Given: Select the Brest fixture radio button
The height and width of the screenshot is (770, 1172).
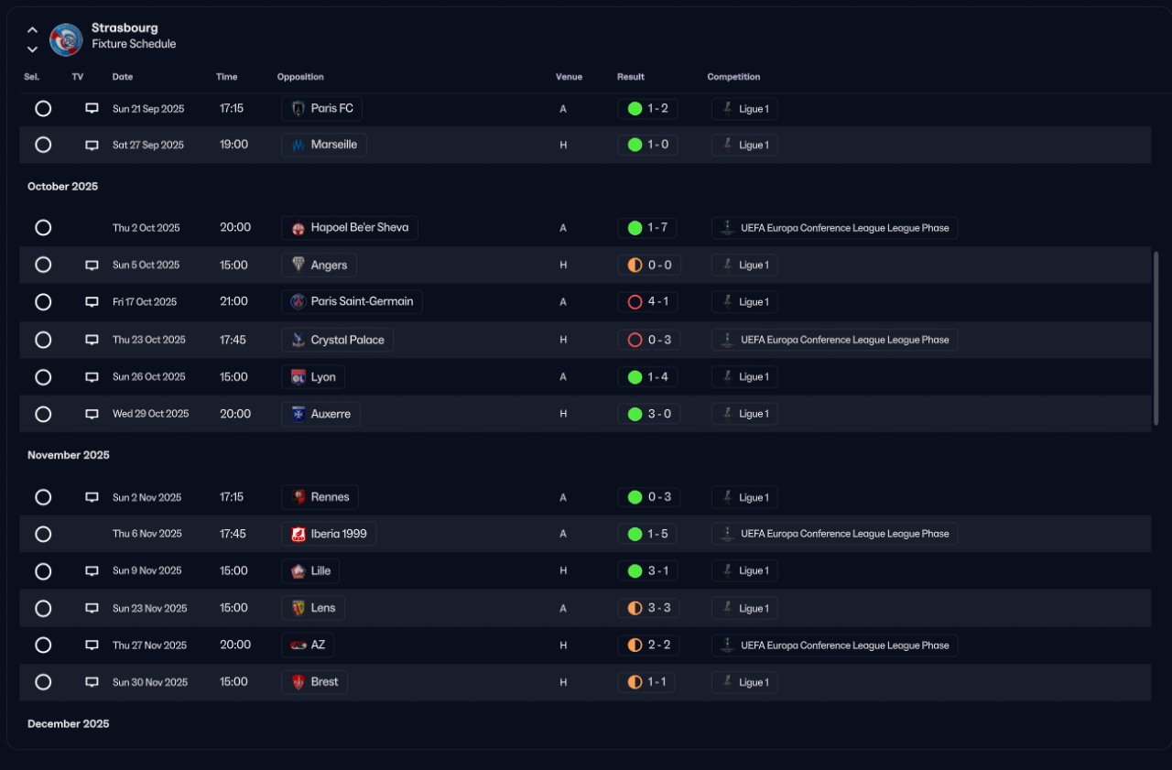Looking at the screenshot, I should coord(43,682).
